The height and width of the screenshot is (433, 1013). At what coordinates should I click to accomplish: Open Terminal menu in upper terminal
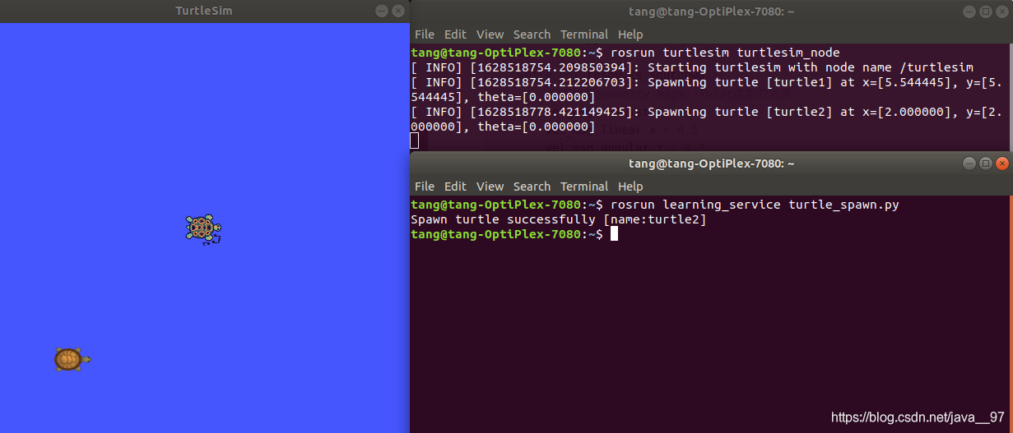coord(584,35)
